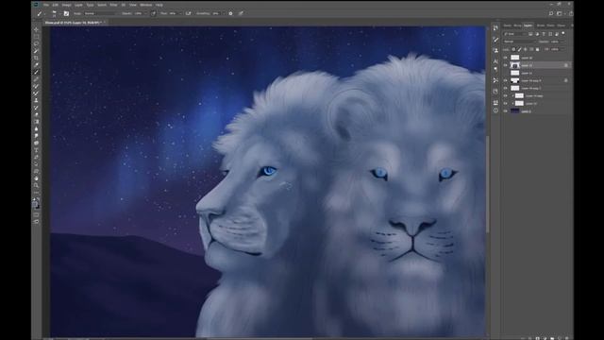
Task: Select the Hand tool
Action: [x=36, y=178]
